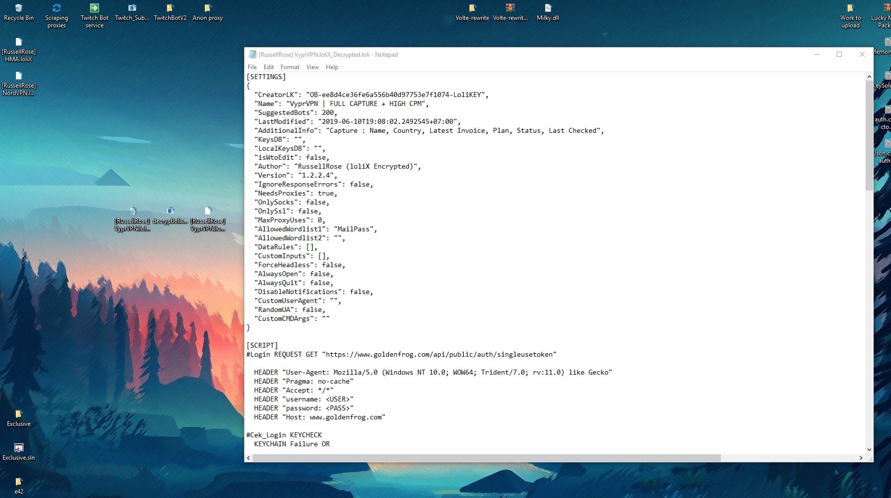Screen dimensions: 891x498
Task: Click the "CustomCMDArgs" line
Action: pyautogui.click(x=292, y=318)
